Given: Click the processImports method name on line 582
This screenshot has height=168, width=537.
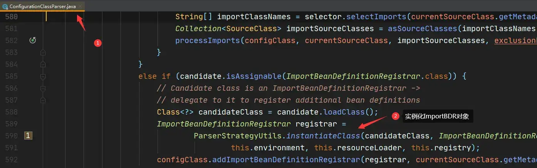Looking at the screenshot, I should [x=208, y=40].
